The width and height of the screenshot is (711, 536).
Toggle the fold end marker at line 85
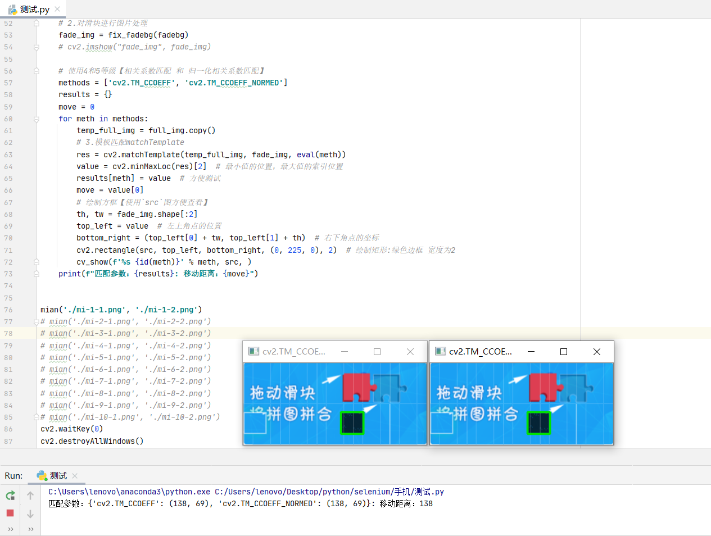(36, 417)
